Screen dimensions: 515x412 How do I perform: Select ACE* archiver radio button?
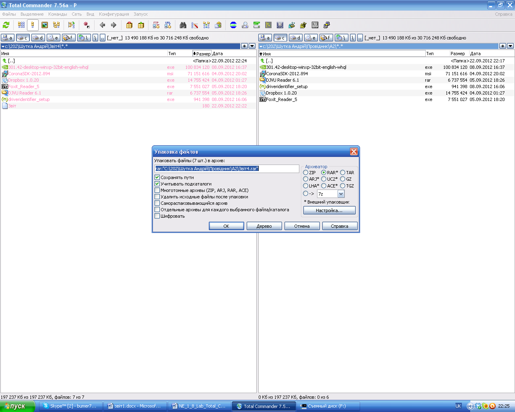(x=323, y=186)
